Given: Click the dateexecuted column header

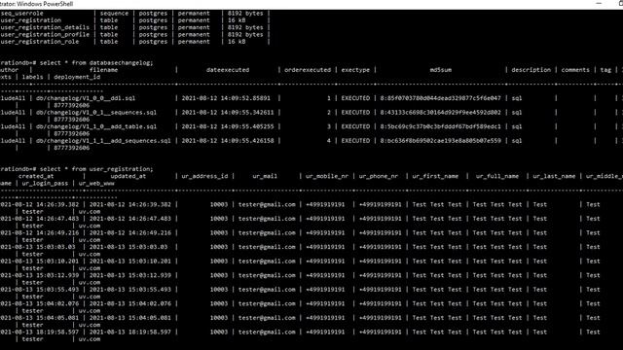Looking at the screenshot, I should [228, 70].
